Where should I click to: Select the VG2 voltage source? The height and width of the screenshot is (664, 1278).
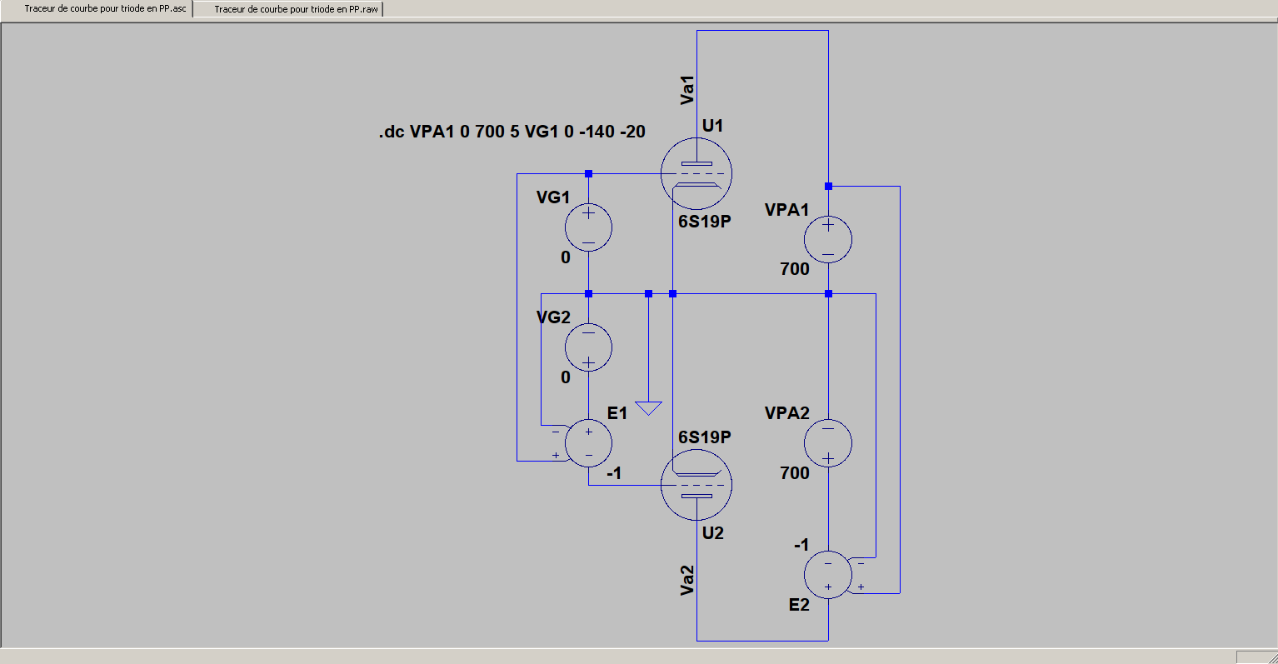click(589, 347)
